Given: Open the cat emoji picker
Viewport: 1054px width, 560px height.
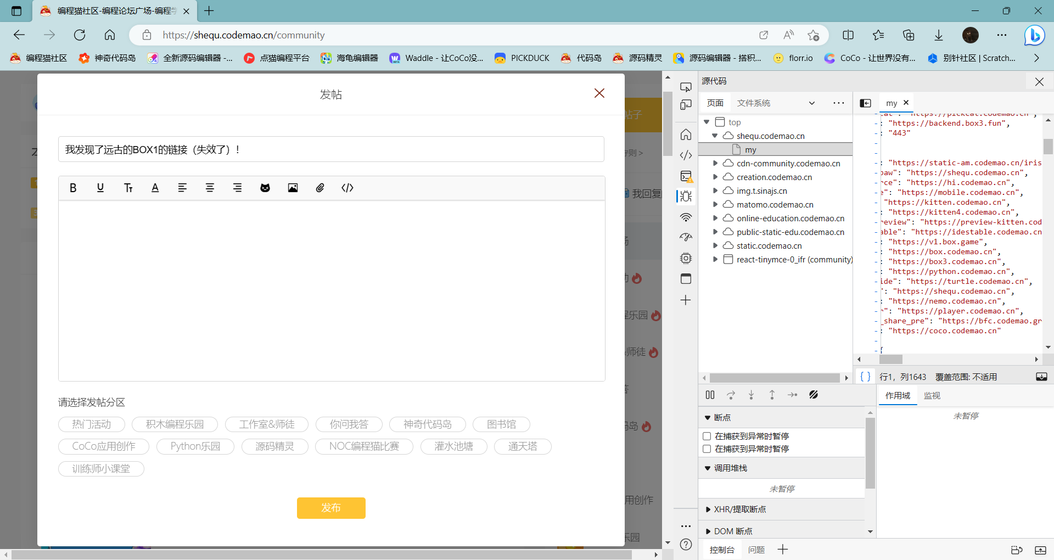Looking at the screenshot, I should tap(265, 188).
